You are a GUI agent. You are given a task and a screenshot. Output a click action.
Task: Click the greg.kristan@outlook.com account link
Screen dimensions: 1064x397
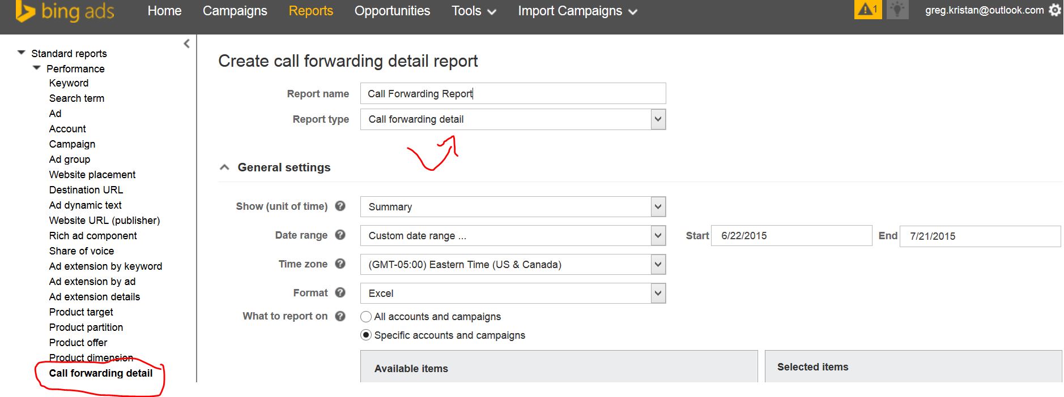pyautogui.click(x=984, y=10)
